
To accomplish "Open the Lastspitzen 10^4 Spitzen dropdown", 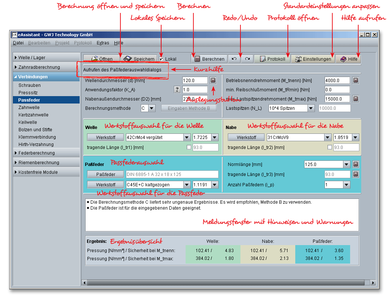I will [311, 108].
